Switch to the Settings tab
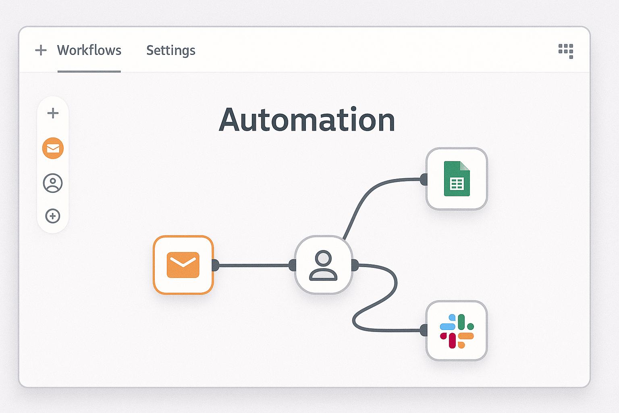This screenshot has width=619, height=413. (171, 50)
